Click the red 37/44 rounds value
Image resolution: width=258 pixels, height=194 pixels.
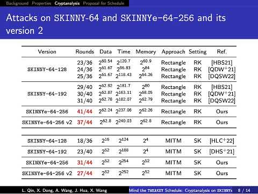click(84, 122)
